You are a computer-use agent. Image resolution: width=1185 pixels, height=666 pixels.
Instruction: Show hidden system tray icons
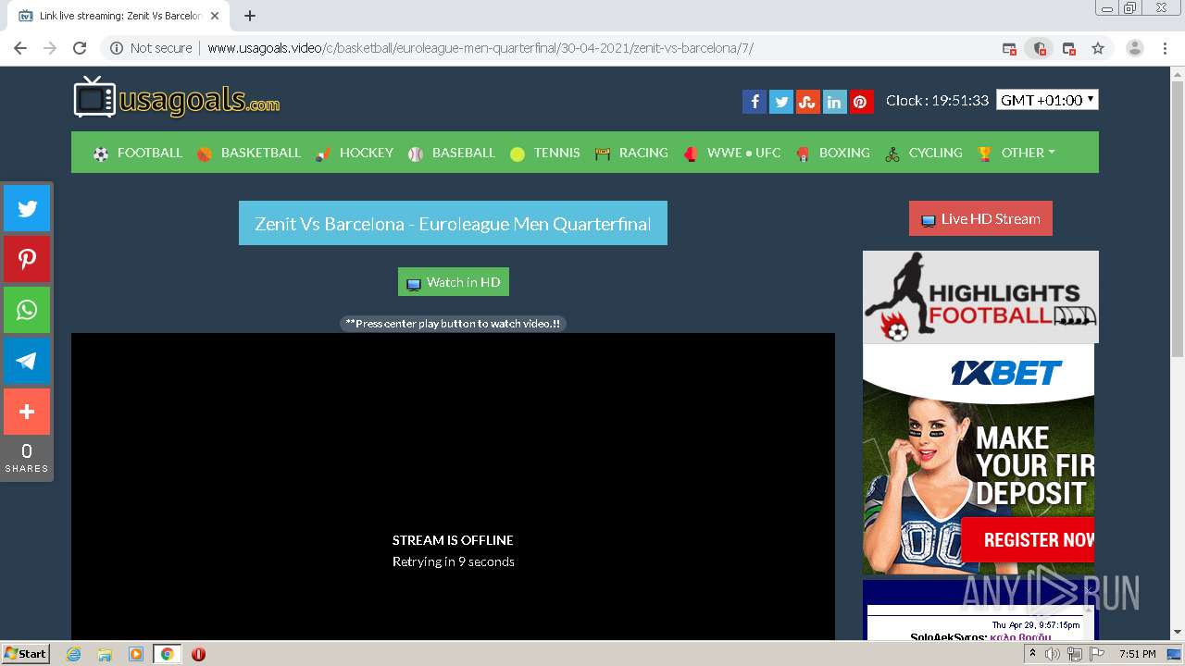[1033, 654]
